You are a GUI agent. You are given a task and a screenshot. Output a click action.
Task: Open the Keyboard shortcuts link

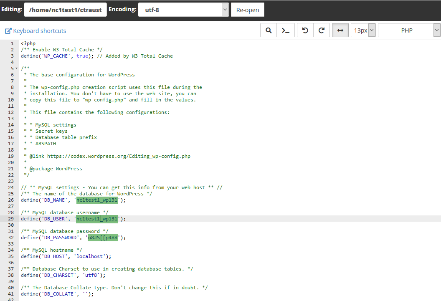pyautogui.click(x=40, y=31)
